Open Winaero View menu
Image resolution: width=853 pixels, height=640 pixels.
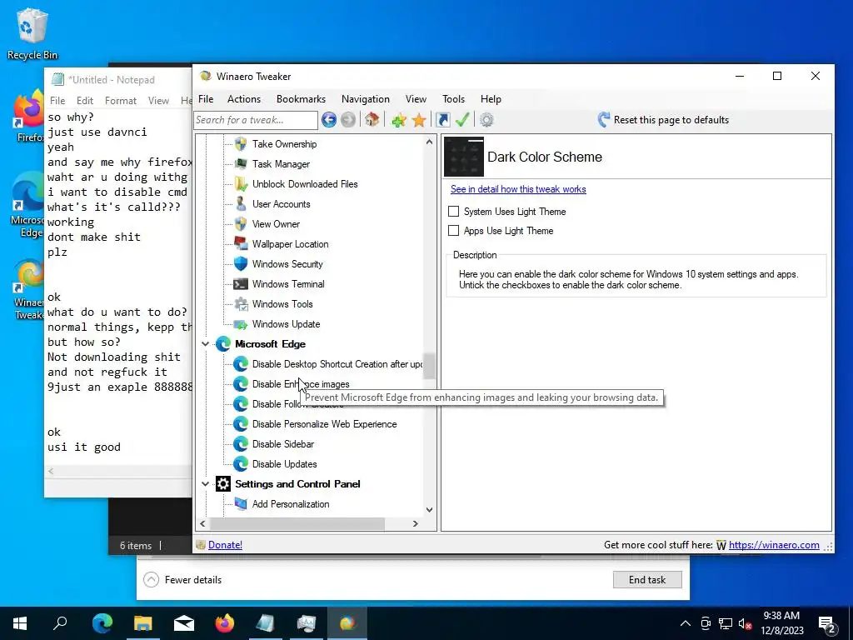[x=416, y=99]
